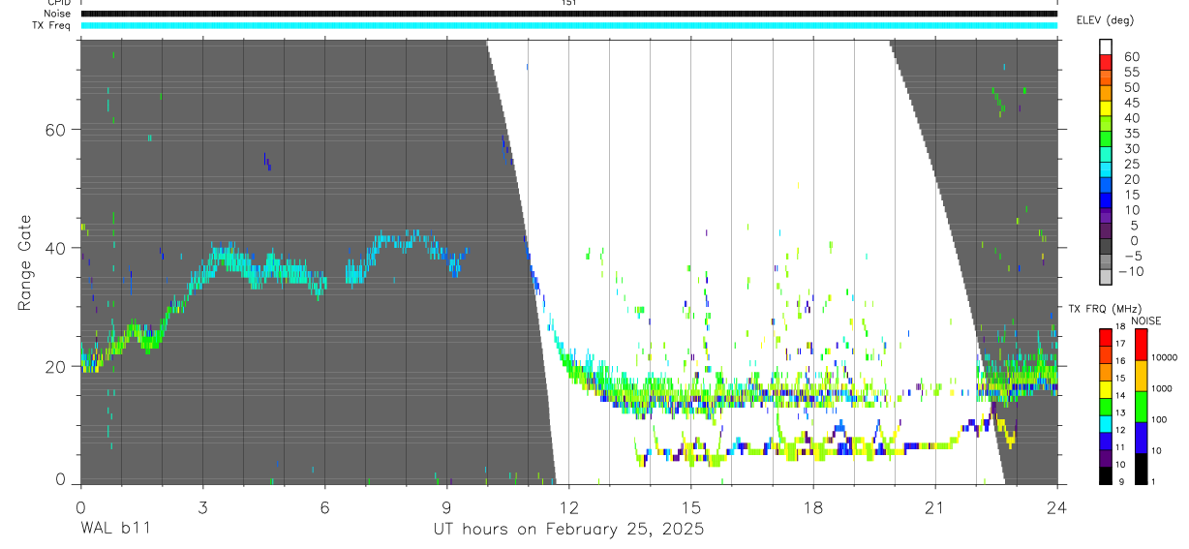Select the cyan segment of the TX FRQ bar
Viewport: 1189px width, 549px height.
[1105, 421]
